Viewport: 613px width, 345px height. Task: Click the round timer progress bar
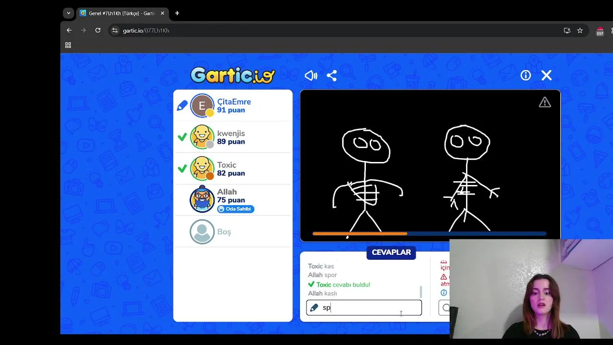429,234
